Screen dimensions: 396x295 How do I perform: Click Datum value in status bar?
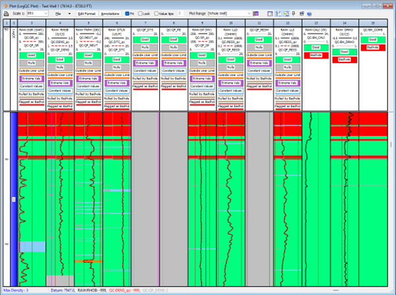point(62,290)
